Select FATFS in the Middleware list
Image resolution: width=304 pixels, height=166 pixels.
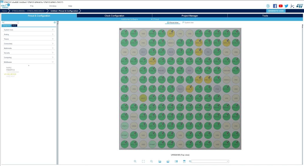pos(9,68)
